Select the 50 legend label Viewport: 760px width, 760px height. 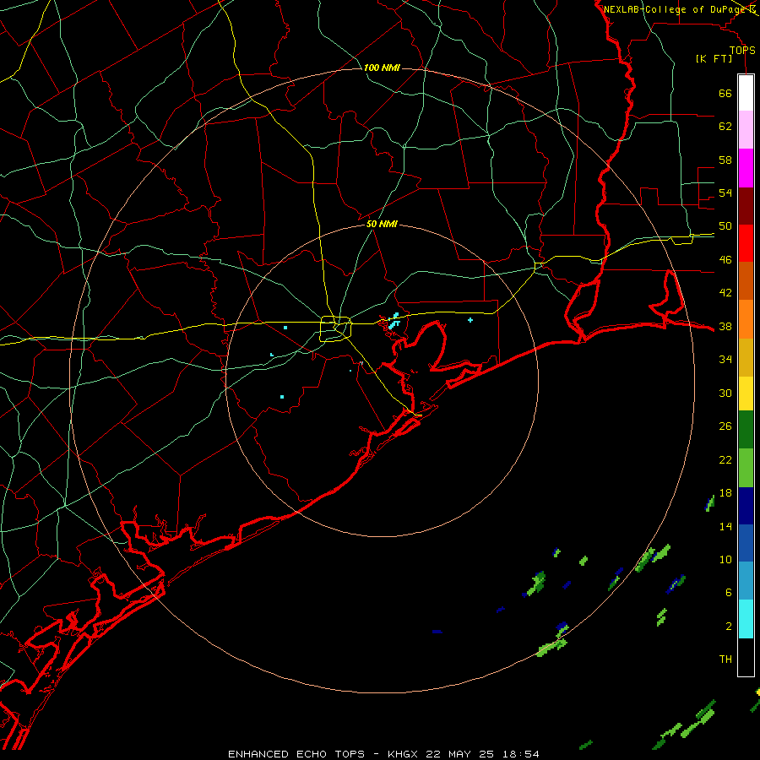pyautogui.click(x=725, y=226)
